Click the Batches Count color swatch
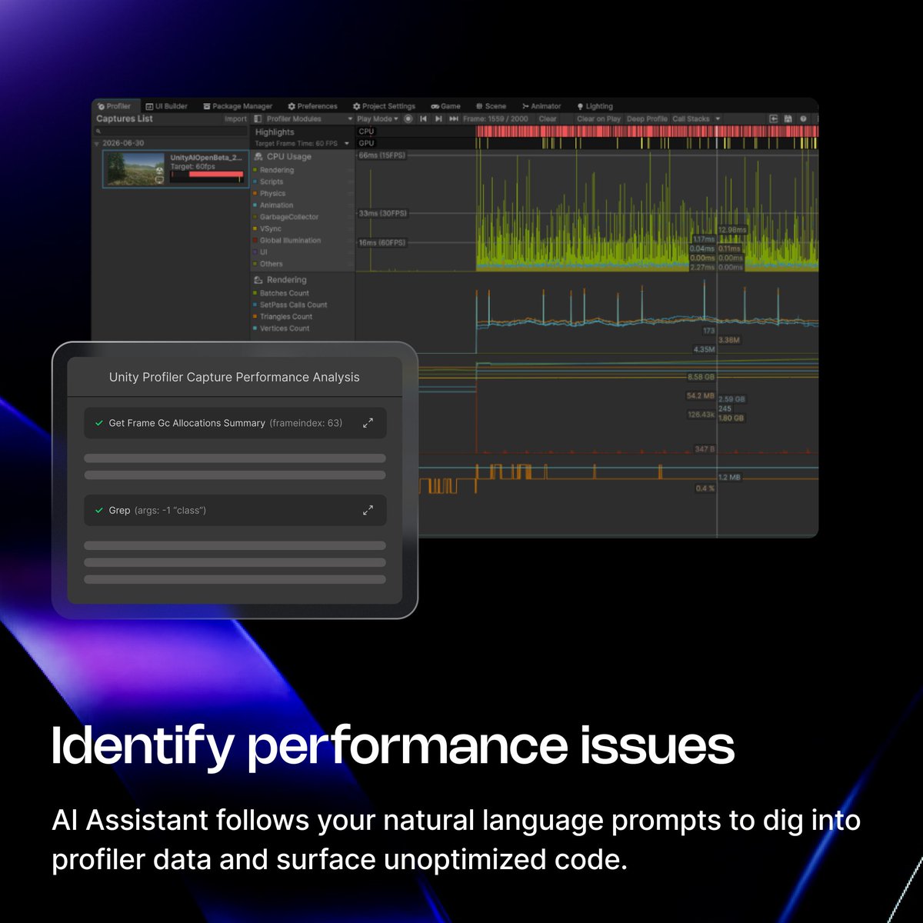Screen dimensions: 923x923 pyautogui.click(x=255, y=293)
